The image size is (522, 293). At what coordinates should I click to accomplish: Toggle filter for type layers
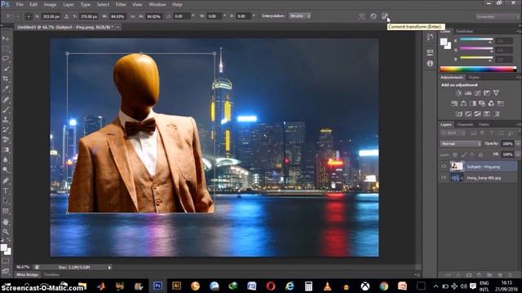tap(492, 133)
